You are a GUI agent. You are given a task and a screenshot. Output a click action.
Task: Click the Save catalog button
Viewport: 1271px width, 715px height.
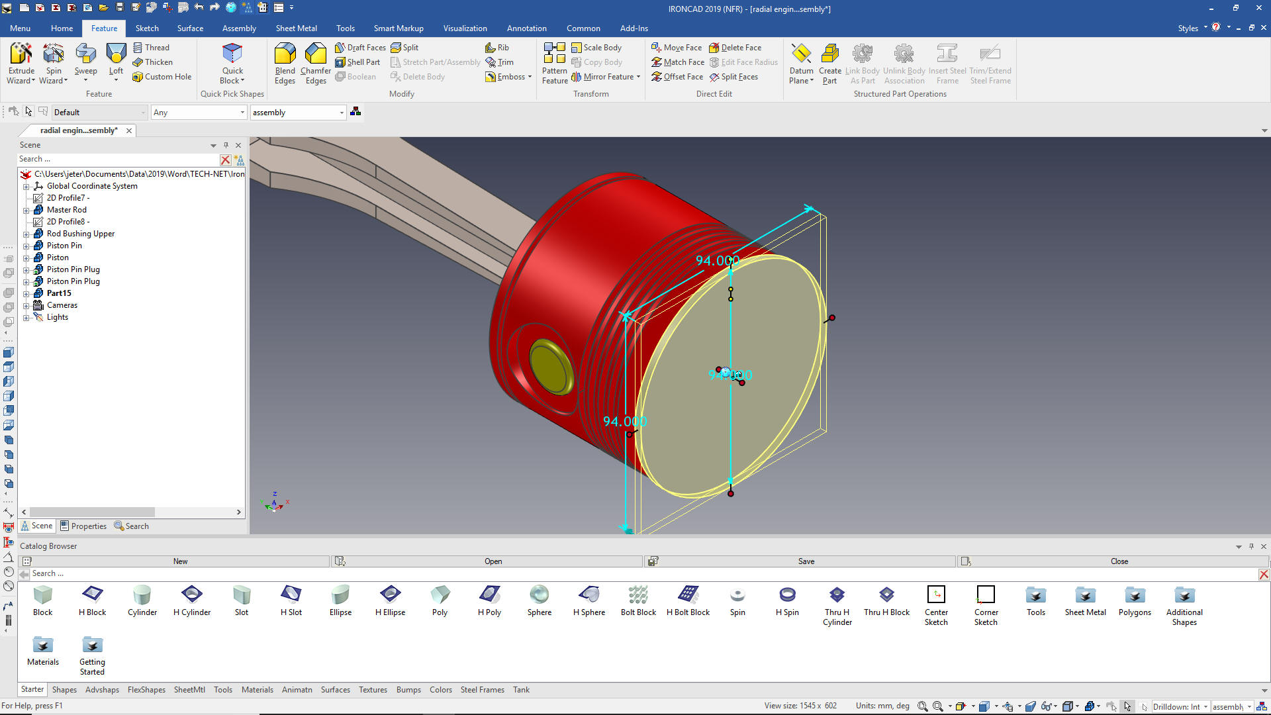pos(806,561)
